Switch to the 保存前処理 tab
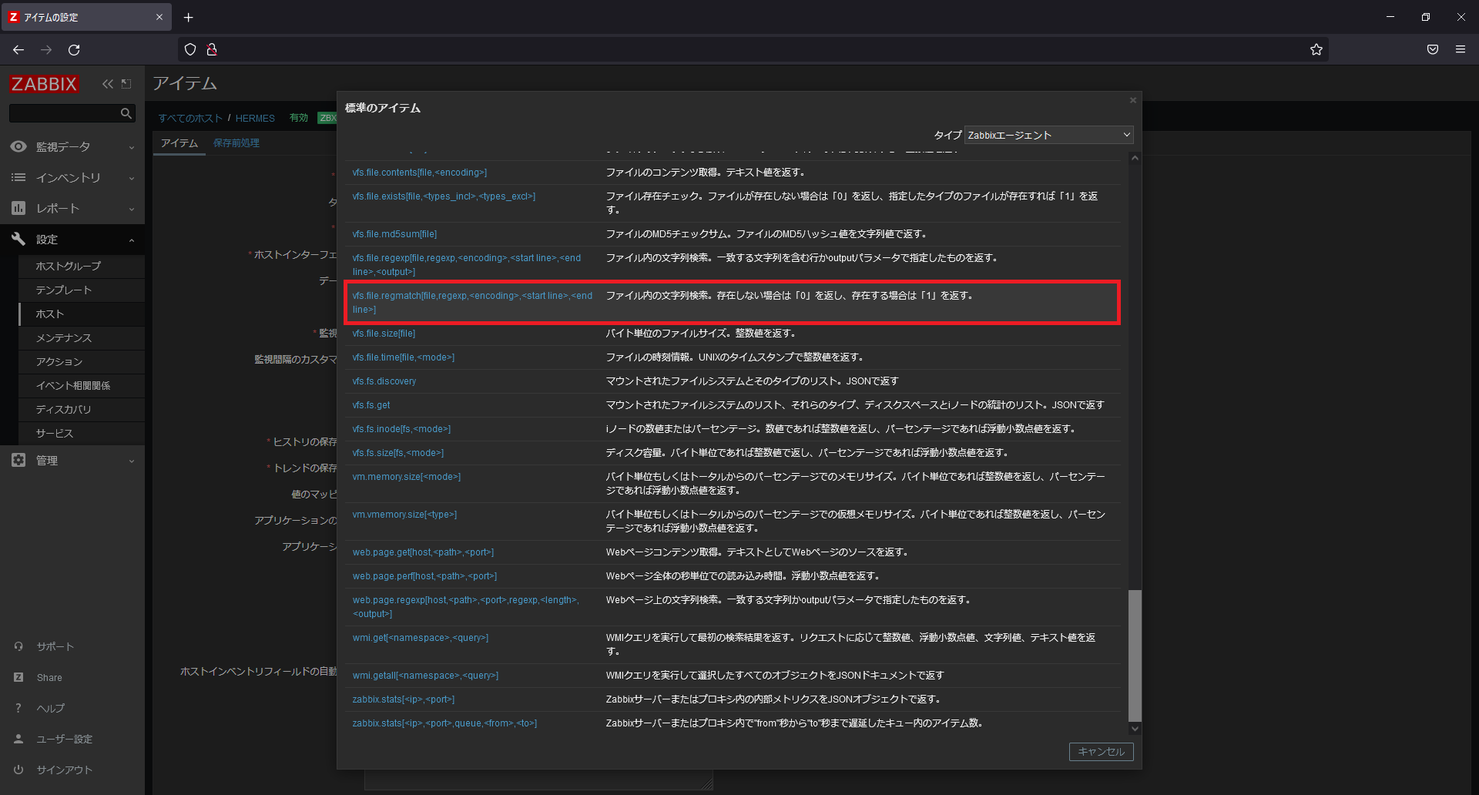Viewport: 1479px width, 795px height. (236, 143)
